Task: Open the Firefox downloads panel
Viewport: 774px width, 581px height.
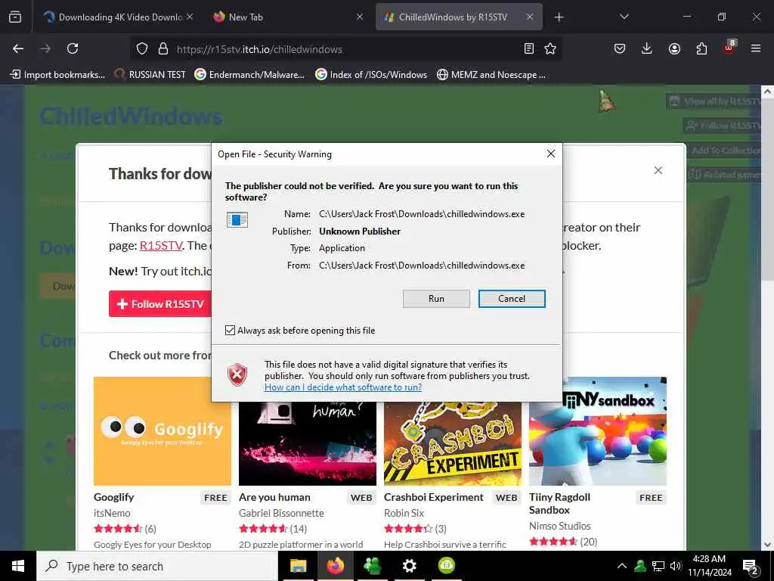Action: pos(647,48)
